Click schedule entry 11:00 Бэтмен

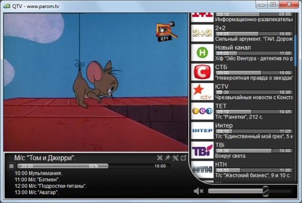(37, 180)
